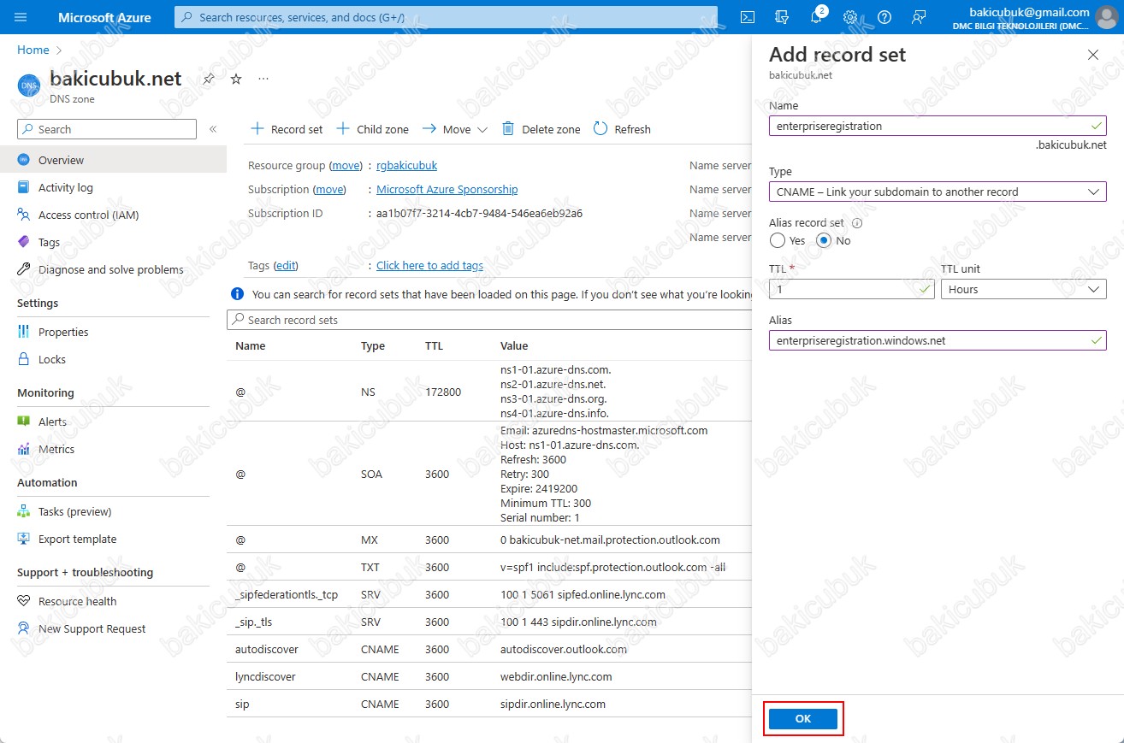Open the more options ellipsis
This screenshot has width=1124, height=743.
[263, 79]
